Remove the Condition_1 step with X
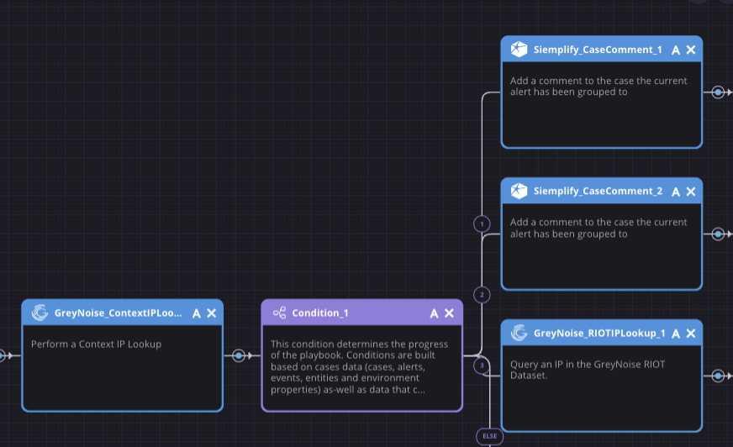The height and width of the screenshot is (447, 733). (449, 313)
